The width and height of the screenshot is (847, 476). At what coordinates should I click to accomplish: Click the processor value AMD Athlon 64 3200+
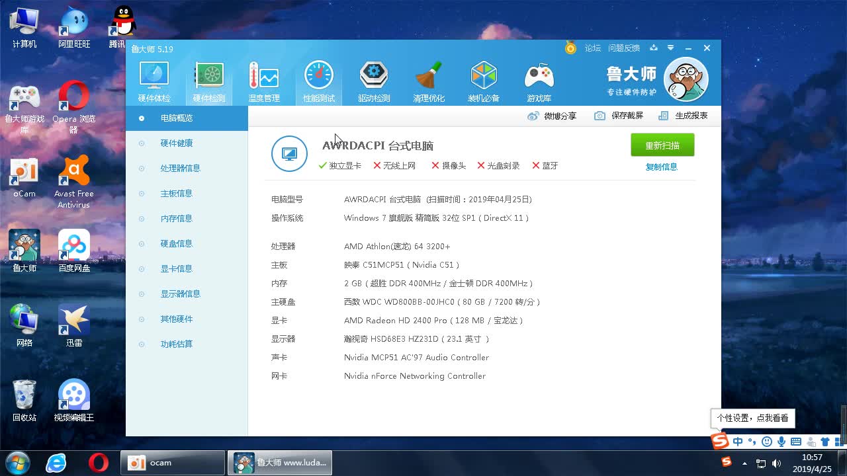[x=397, y=247]
